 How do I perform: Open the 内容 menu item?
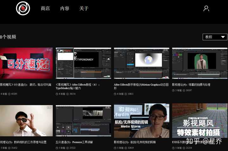click(x=65, y=8)
